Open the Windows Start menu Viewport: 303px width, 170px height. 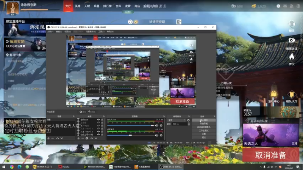point(4,167)
